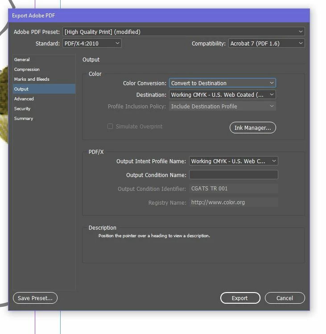Click the PDF/X group label
This screenshot has width=326, height=334.
96,152
